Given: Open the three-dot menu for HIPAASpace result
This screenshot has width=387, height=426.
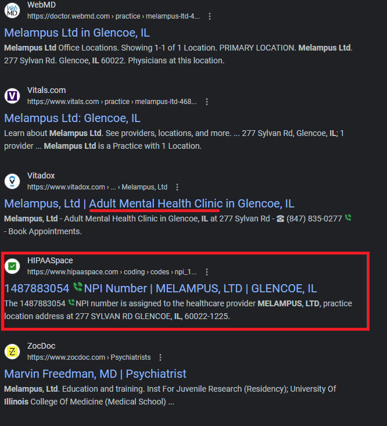Looking at the screenshot, I should [207, 272].
